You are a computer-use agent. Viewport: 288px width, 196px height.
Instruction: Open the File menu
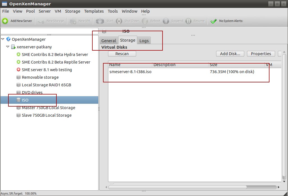coord(6,11)
